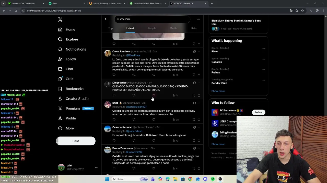Image resolution: width=327 pixels, height=183 pixels.
Task: Share Omar Ramirez's post
Action: pos(199,75)
